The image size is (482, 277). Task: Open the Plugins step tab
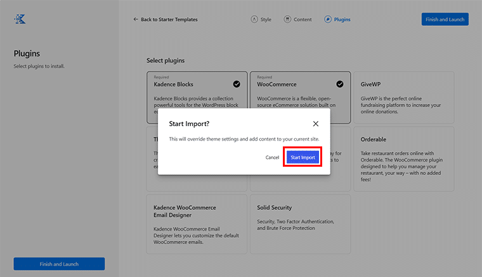[x=337, y=20]
